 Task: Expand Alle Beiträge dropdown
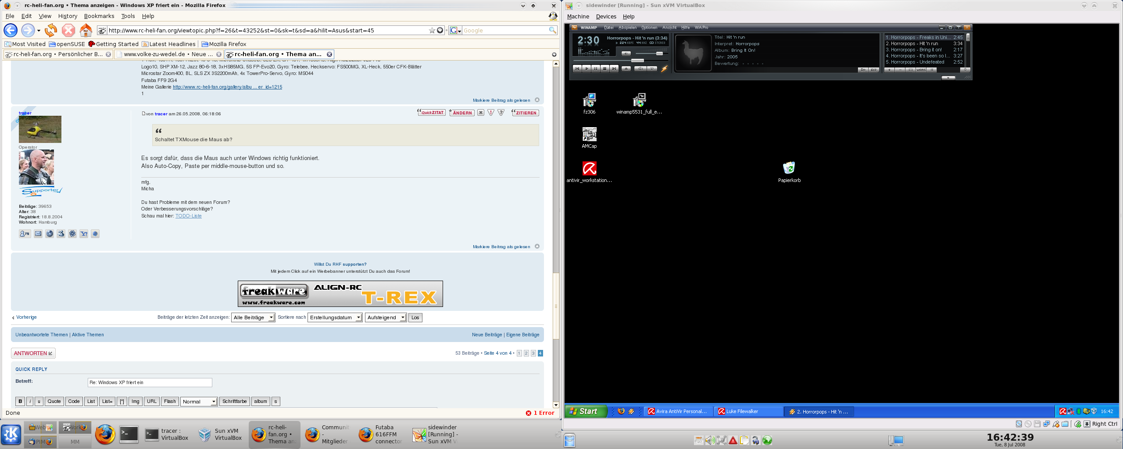[253, 317]
